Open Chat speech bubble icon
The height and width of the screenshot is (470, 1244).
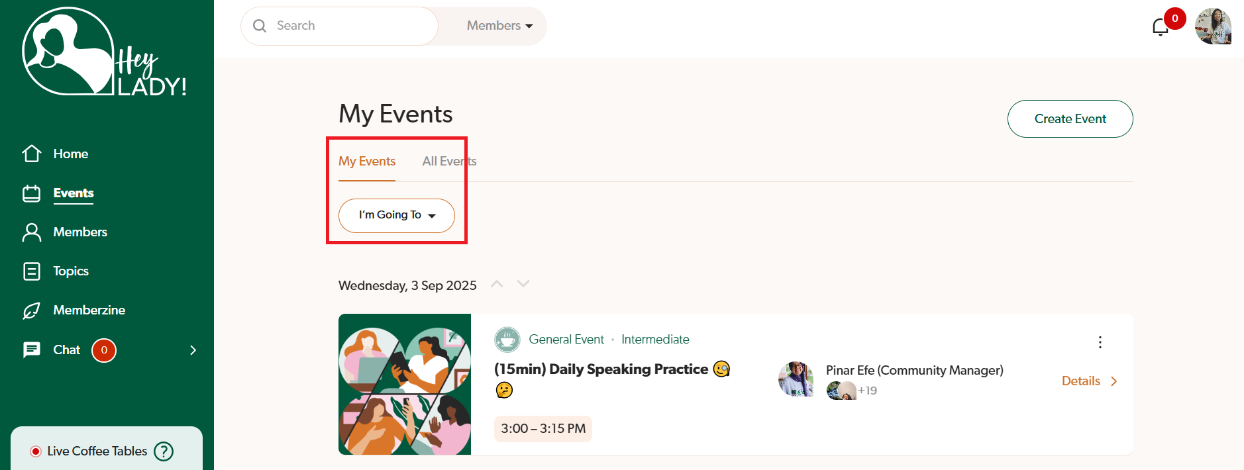point(32,350)
